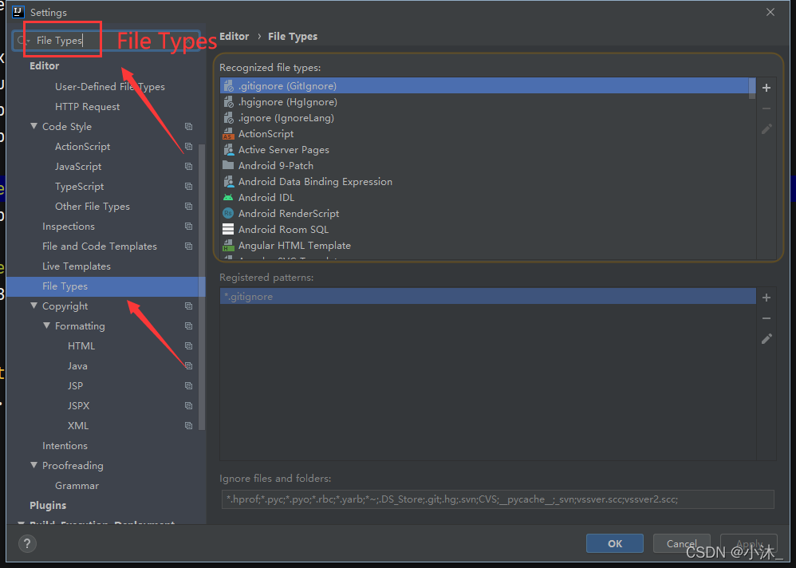
Task: Click the copy icon beside Inspections
Action: 188,226
